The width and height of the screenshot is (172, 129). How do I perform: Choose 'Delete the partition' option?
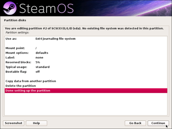(x=86, y=86)
